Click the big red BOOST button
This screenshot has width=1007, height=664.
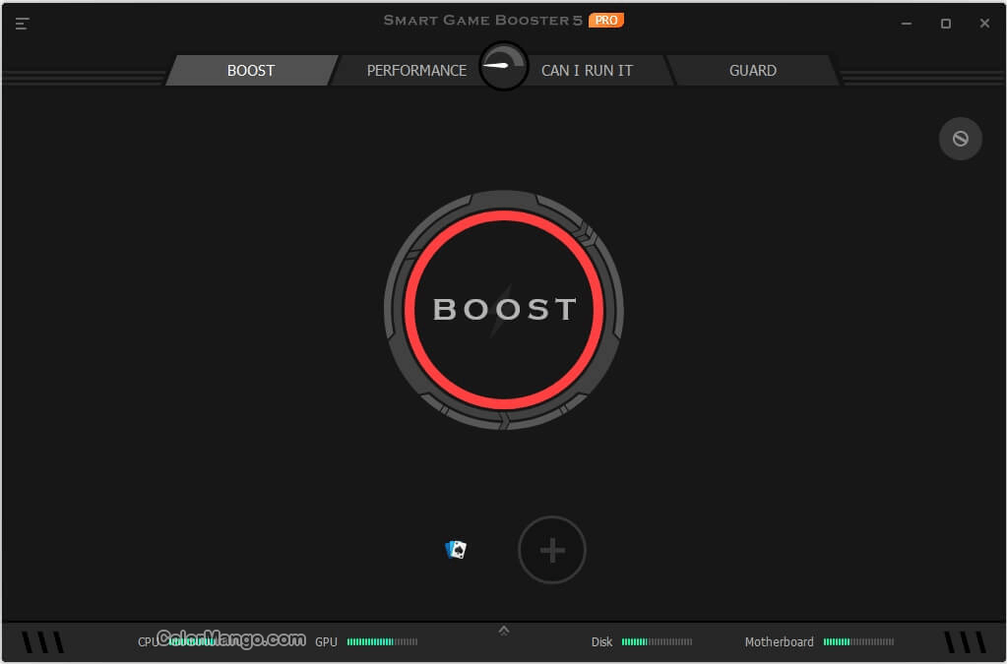point(504,310)
